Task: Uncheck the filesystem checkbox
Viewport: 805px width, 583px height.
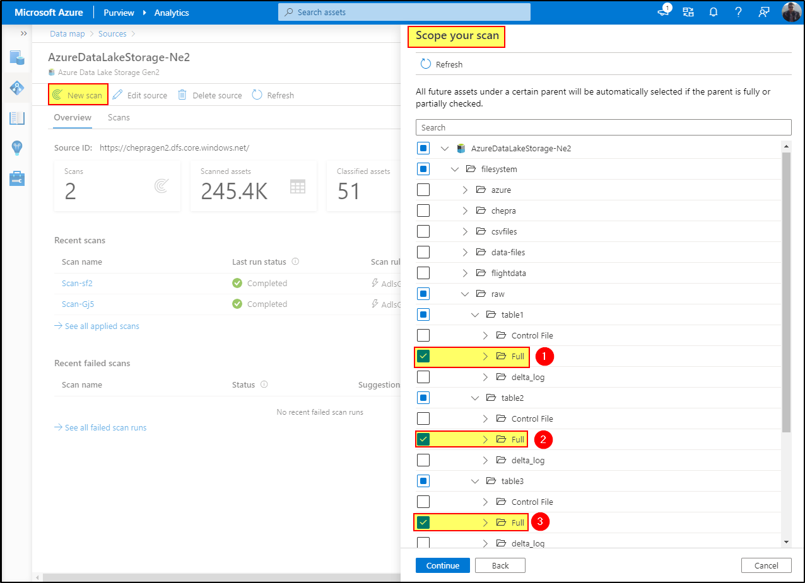Action: [423, 168]
